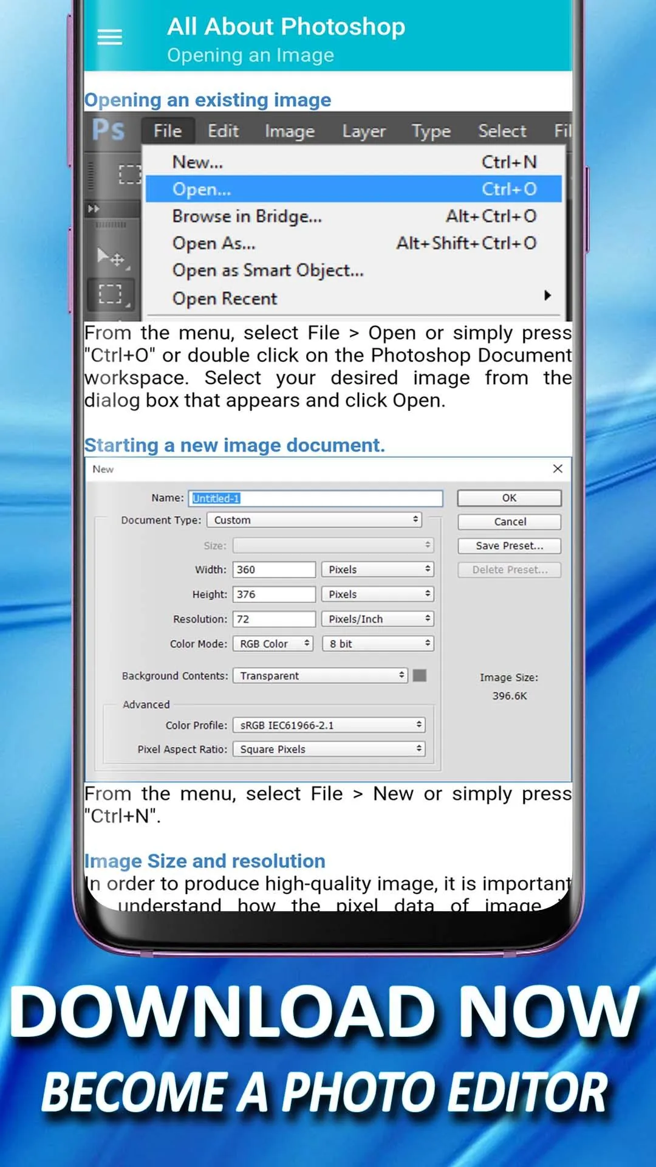The height and width of the screenshot is (1167, 656).
Task: Open the Select menu
Action: tap(502, 131)
